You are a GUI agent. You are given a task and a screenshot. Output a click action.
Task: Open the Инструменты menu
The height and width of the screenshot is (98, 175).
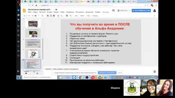(x=80, y=12)
